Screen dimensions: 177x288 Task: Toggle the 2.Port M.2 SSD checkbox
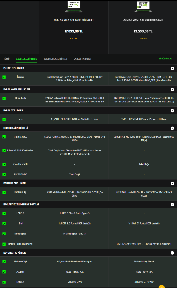(4, 165)
